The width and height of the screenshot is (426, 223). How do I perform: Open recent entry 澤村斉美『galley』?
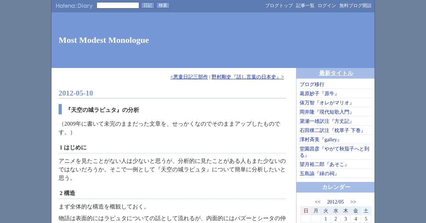click(x=320, y=139)
